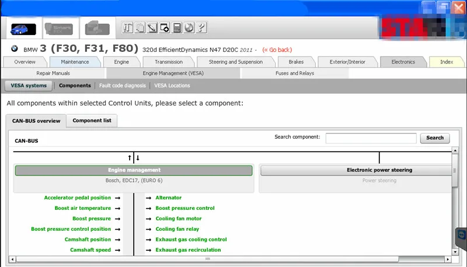Click the arrow icon beside Accelerator pedal position
The height and width of the screenshot is (267, 467).
tap(118, 198)
